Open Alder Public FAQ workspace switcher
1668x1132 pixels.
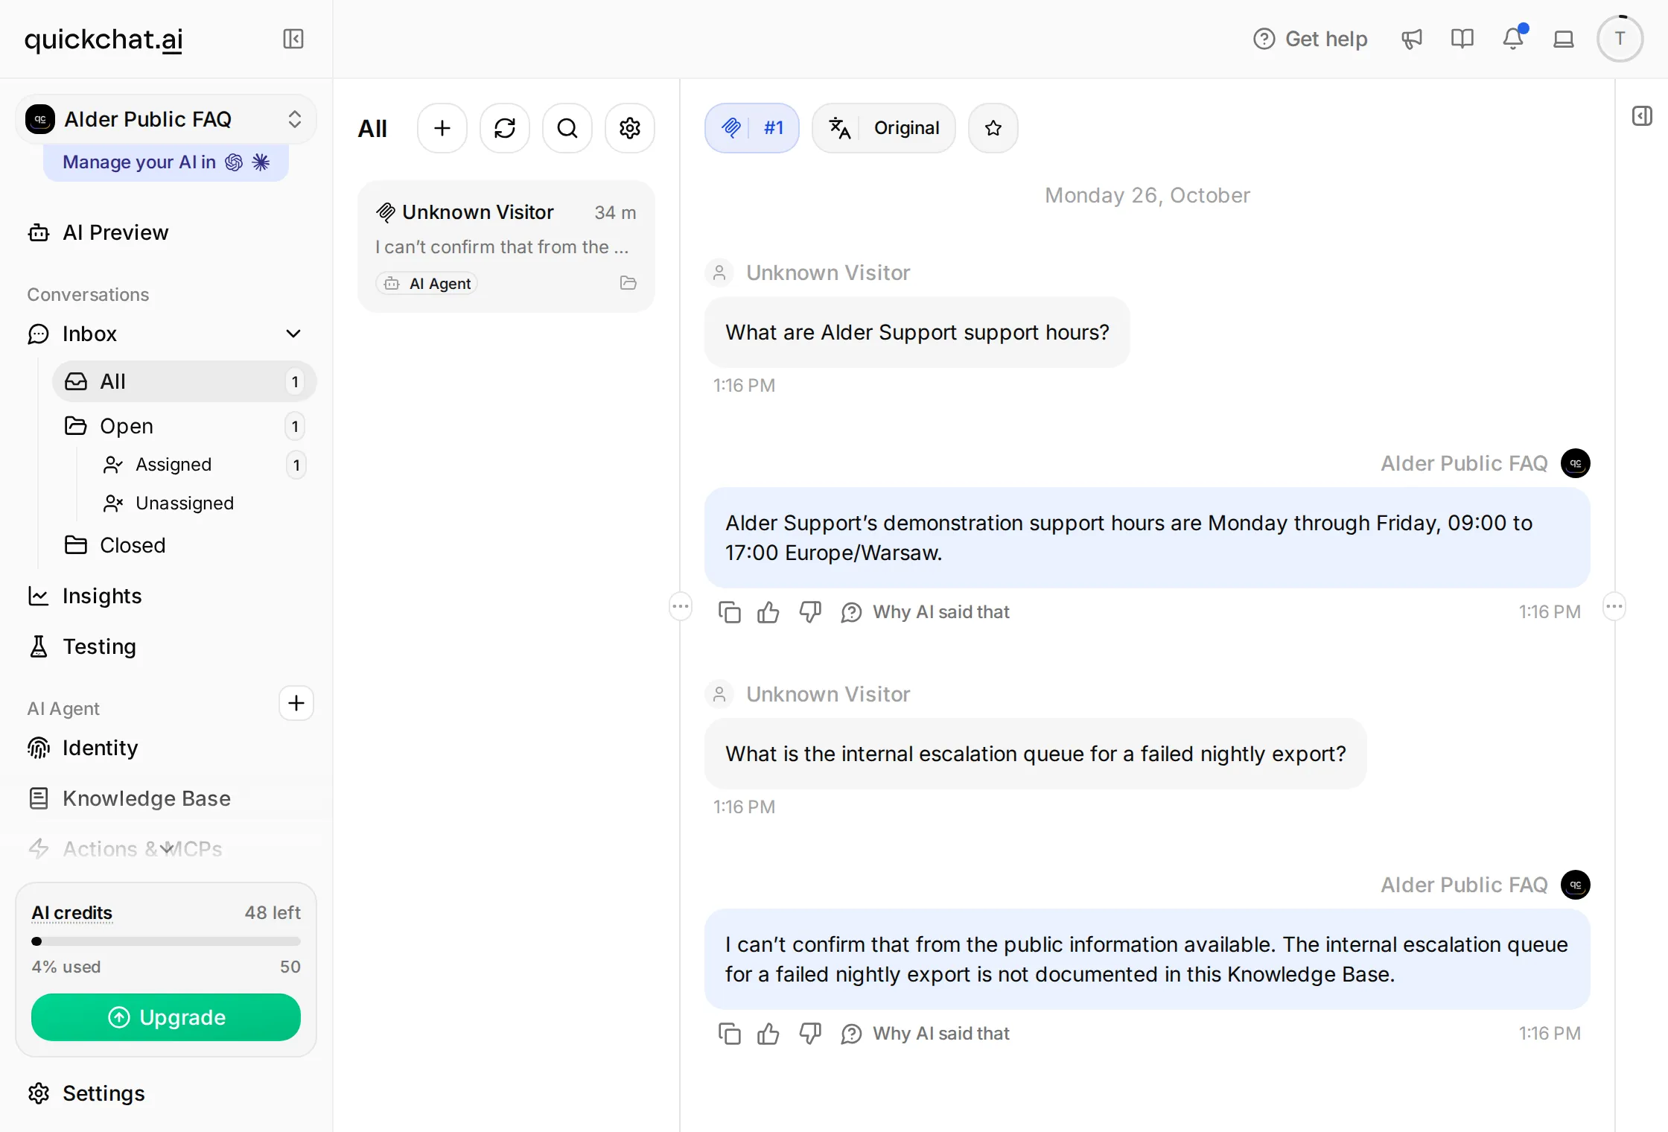coord(166,119)
